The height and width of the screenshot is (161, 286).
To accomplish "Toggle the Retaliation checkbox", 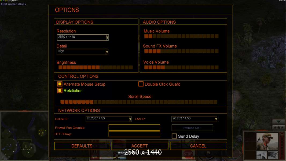I will (60, 90).
